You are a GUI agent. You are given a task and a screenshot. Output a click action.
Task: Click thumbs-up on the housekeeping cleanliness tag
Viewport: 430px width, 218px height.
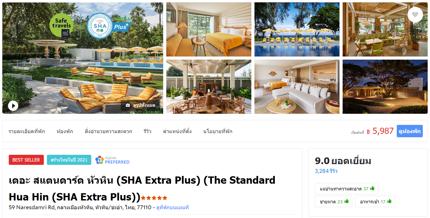[372, 188]
